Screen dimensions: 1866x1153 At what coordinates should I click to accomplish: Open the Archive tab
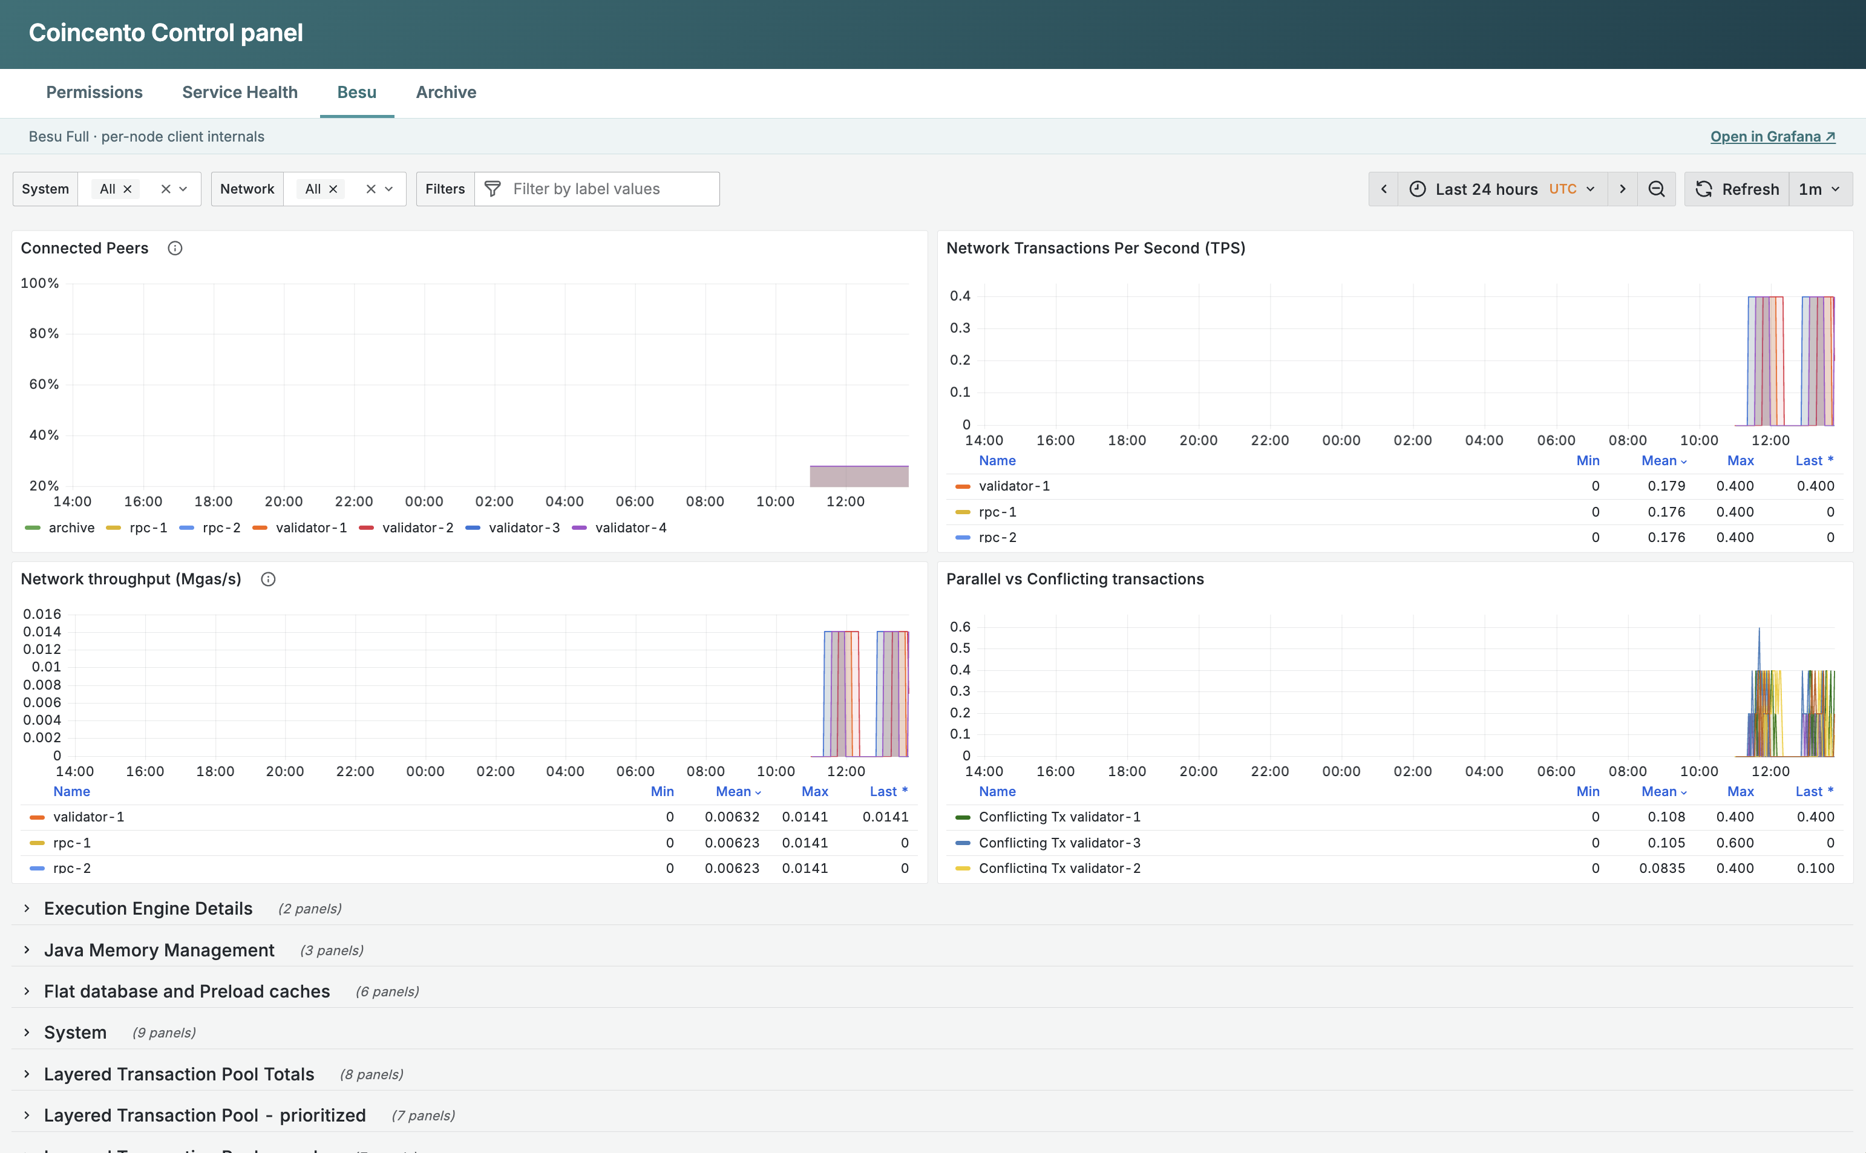point(446,93)
